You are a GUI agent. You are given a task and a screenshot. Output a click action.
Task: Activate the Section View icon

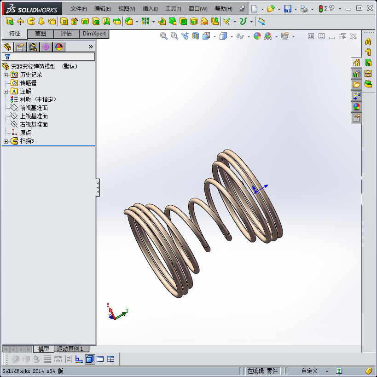196,36
